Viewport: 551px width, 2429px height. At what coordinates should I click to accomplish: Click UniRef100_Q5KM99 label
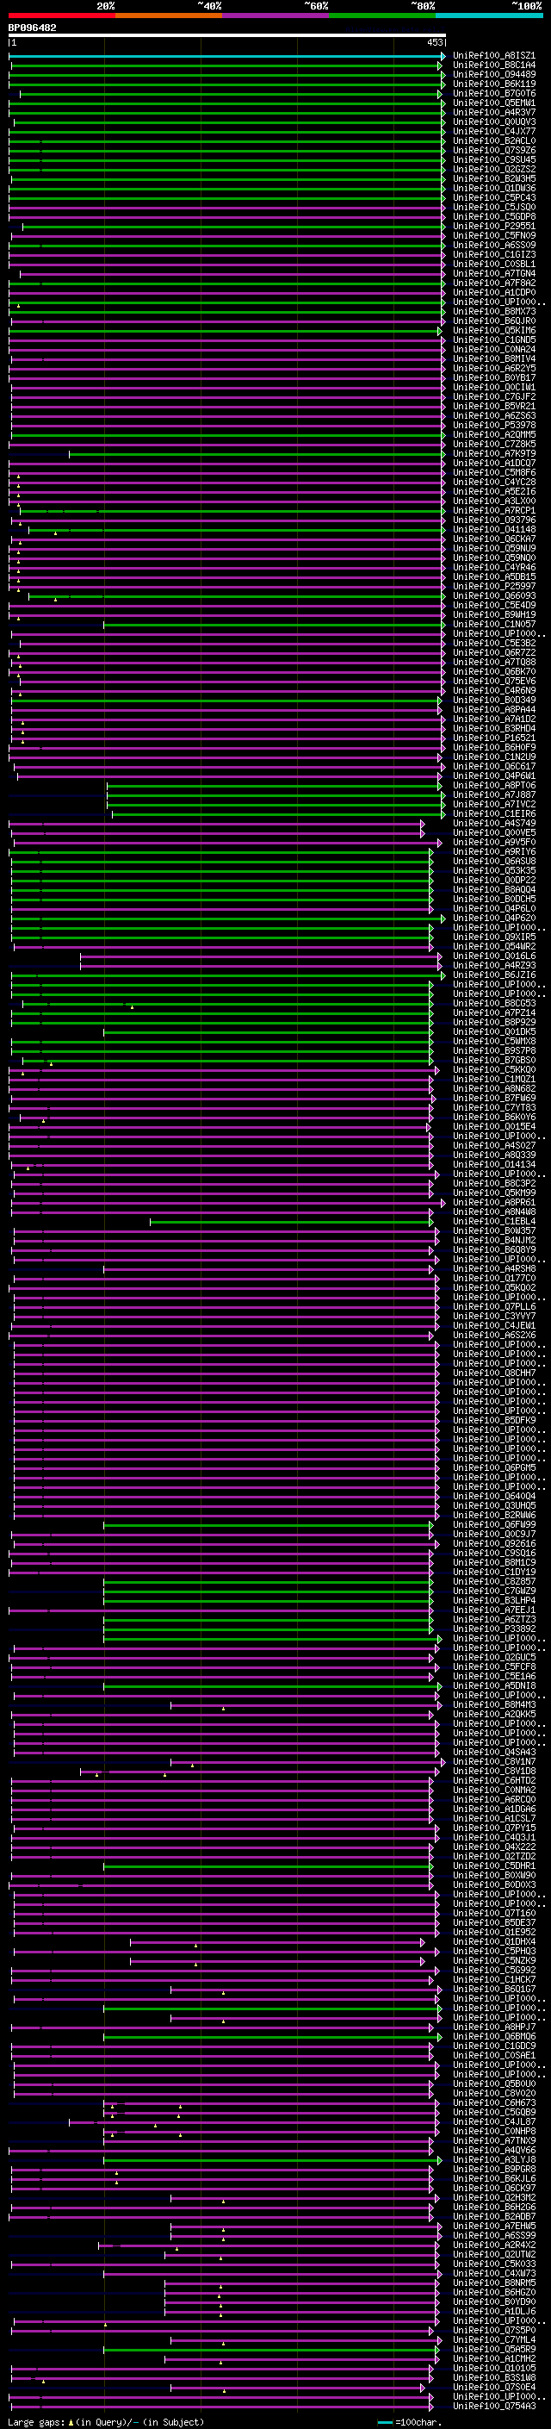coord(493,1193)
